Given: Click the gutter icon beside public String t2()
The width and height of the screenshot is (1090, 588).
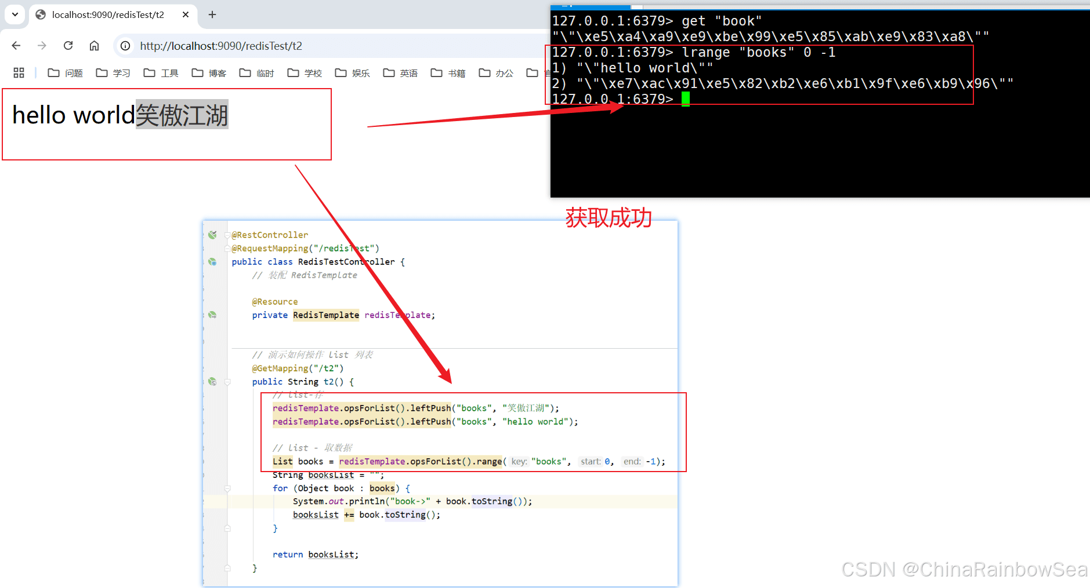Looking at the screenshot, I should pos(212,382).
